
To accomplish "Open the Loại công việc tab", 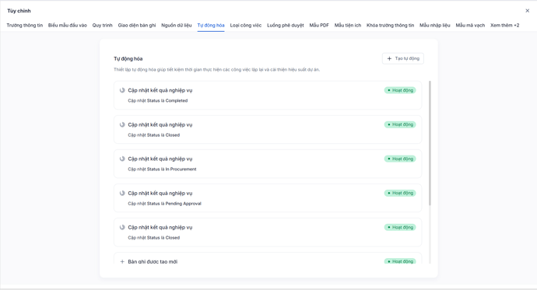I will (246, 26).
